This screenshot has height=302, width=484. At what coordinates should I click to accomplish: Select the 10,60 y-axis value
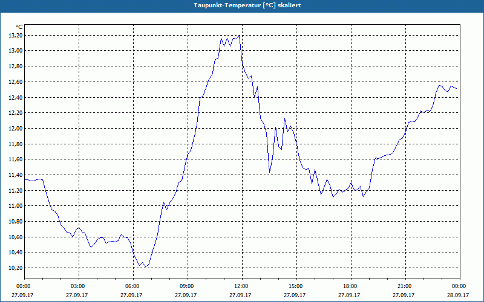point(15,237)
